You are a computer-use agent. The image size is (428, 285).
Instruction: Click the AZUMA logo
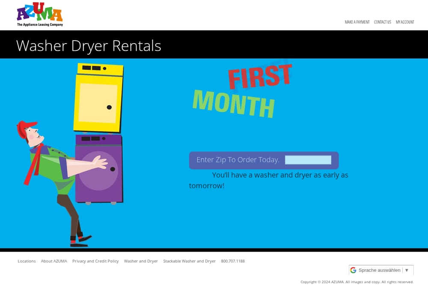point(40,15)
